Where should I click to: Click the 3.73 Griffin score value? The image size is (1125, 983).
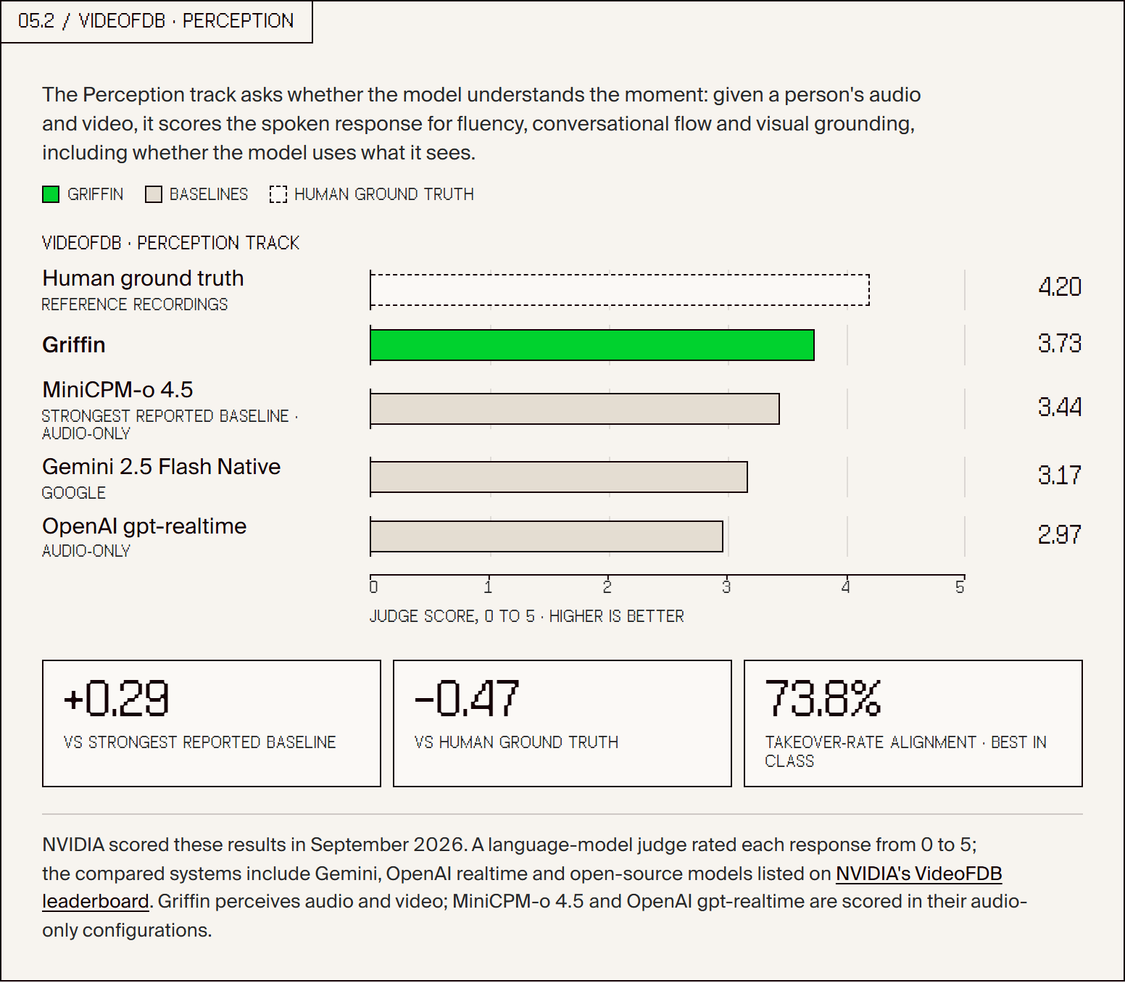click(1059, 344)
